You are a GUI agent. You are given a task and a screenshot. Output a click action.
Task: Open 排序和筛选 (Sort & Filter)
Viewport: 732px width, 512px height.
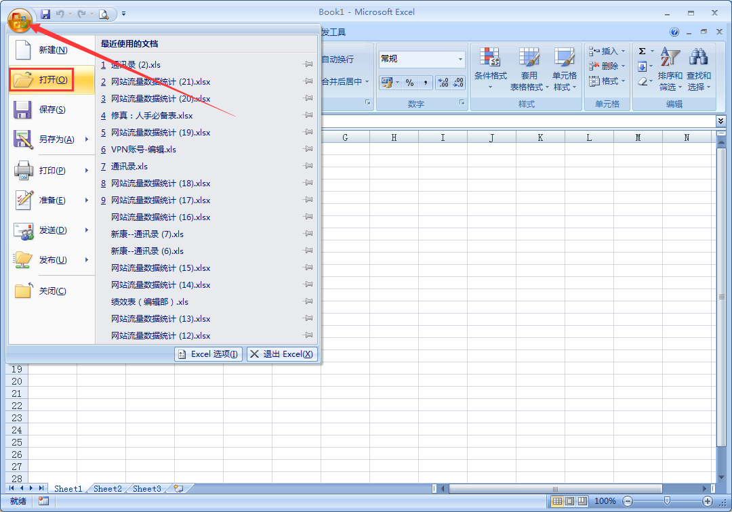click(669, 66)
